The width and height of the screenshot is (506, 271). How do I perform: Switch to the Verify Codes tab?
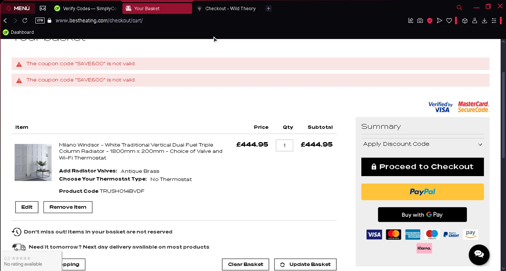86,8
